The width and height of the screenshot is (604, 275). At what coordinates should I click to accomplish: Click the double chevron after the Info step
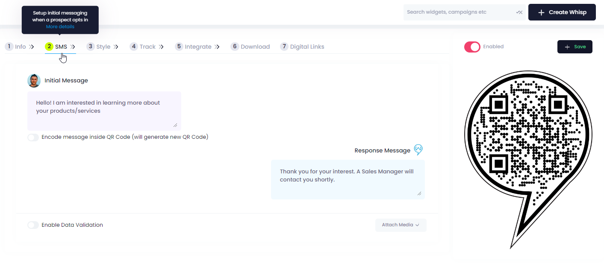[32, 47]
